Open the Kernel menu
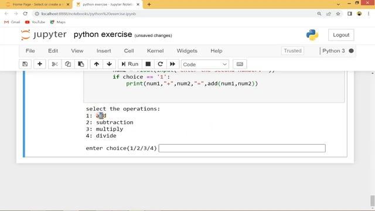The height and width of the screenshot is (211, 375). (155, 51)
